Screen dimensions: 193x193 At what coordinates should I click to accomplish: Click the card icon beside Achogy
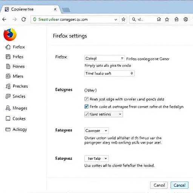[8, 129]
